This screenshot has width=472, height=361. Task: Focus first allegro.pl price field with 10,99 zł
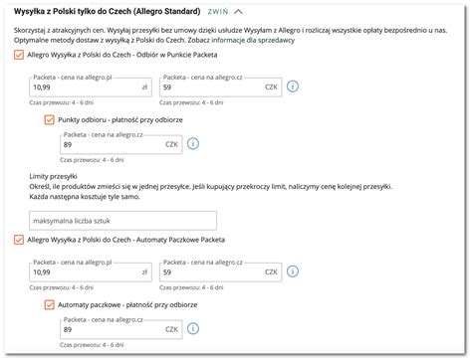coord(91,88)
